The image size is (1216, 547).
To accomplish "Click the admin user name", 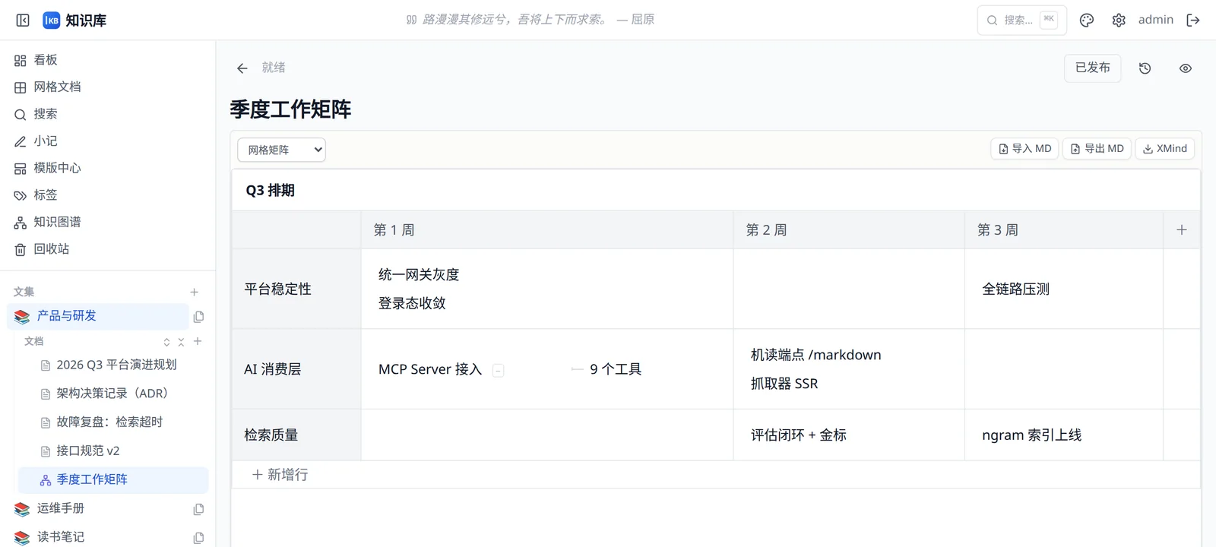I will click(x=1155, y=20).
